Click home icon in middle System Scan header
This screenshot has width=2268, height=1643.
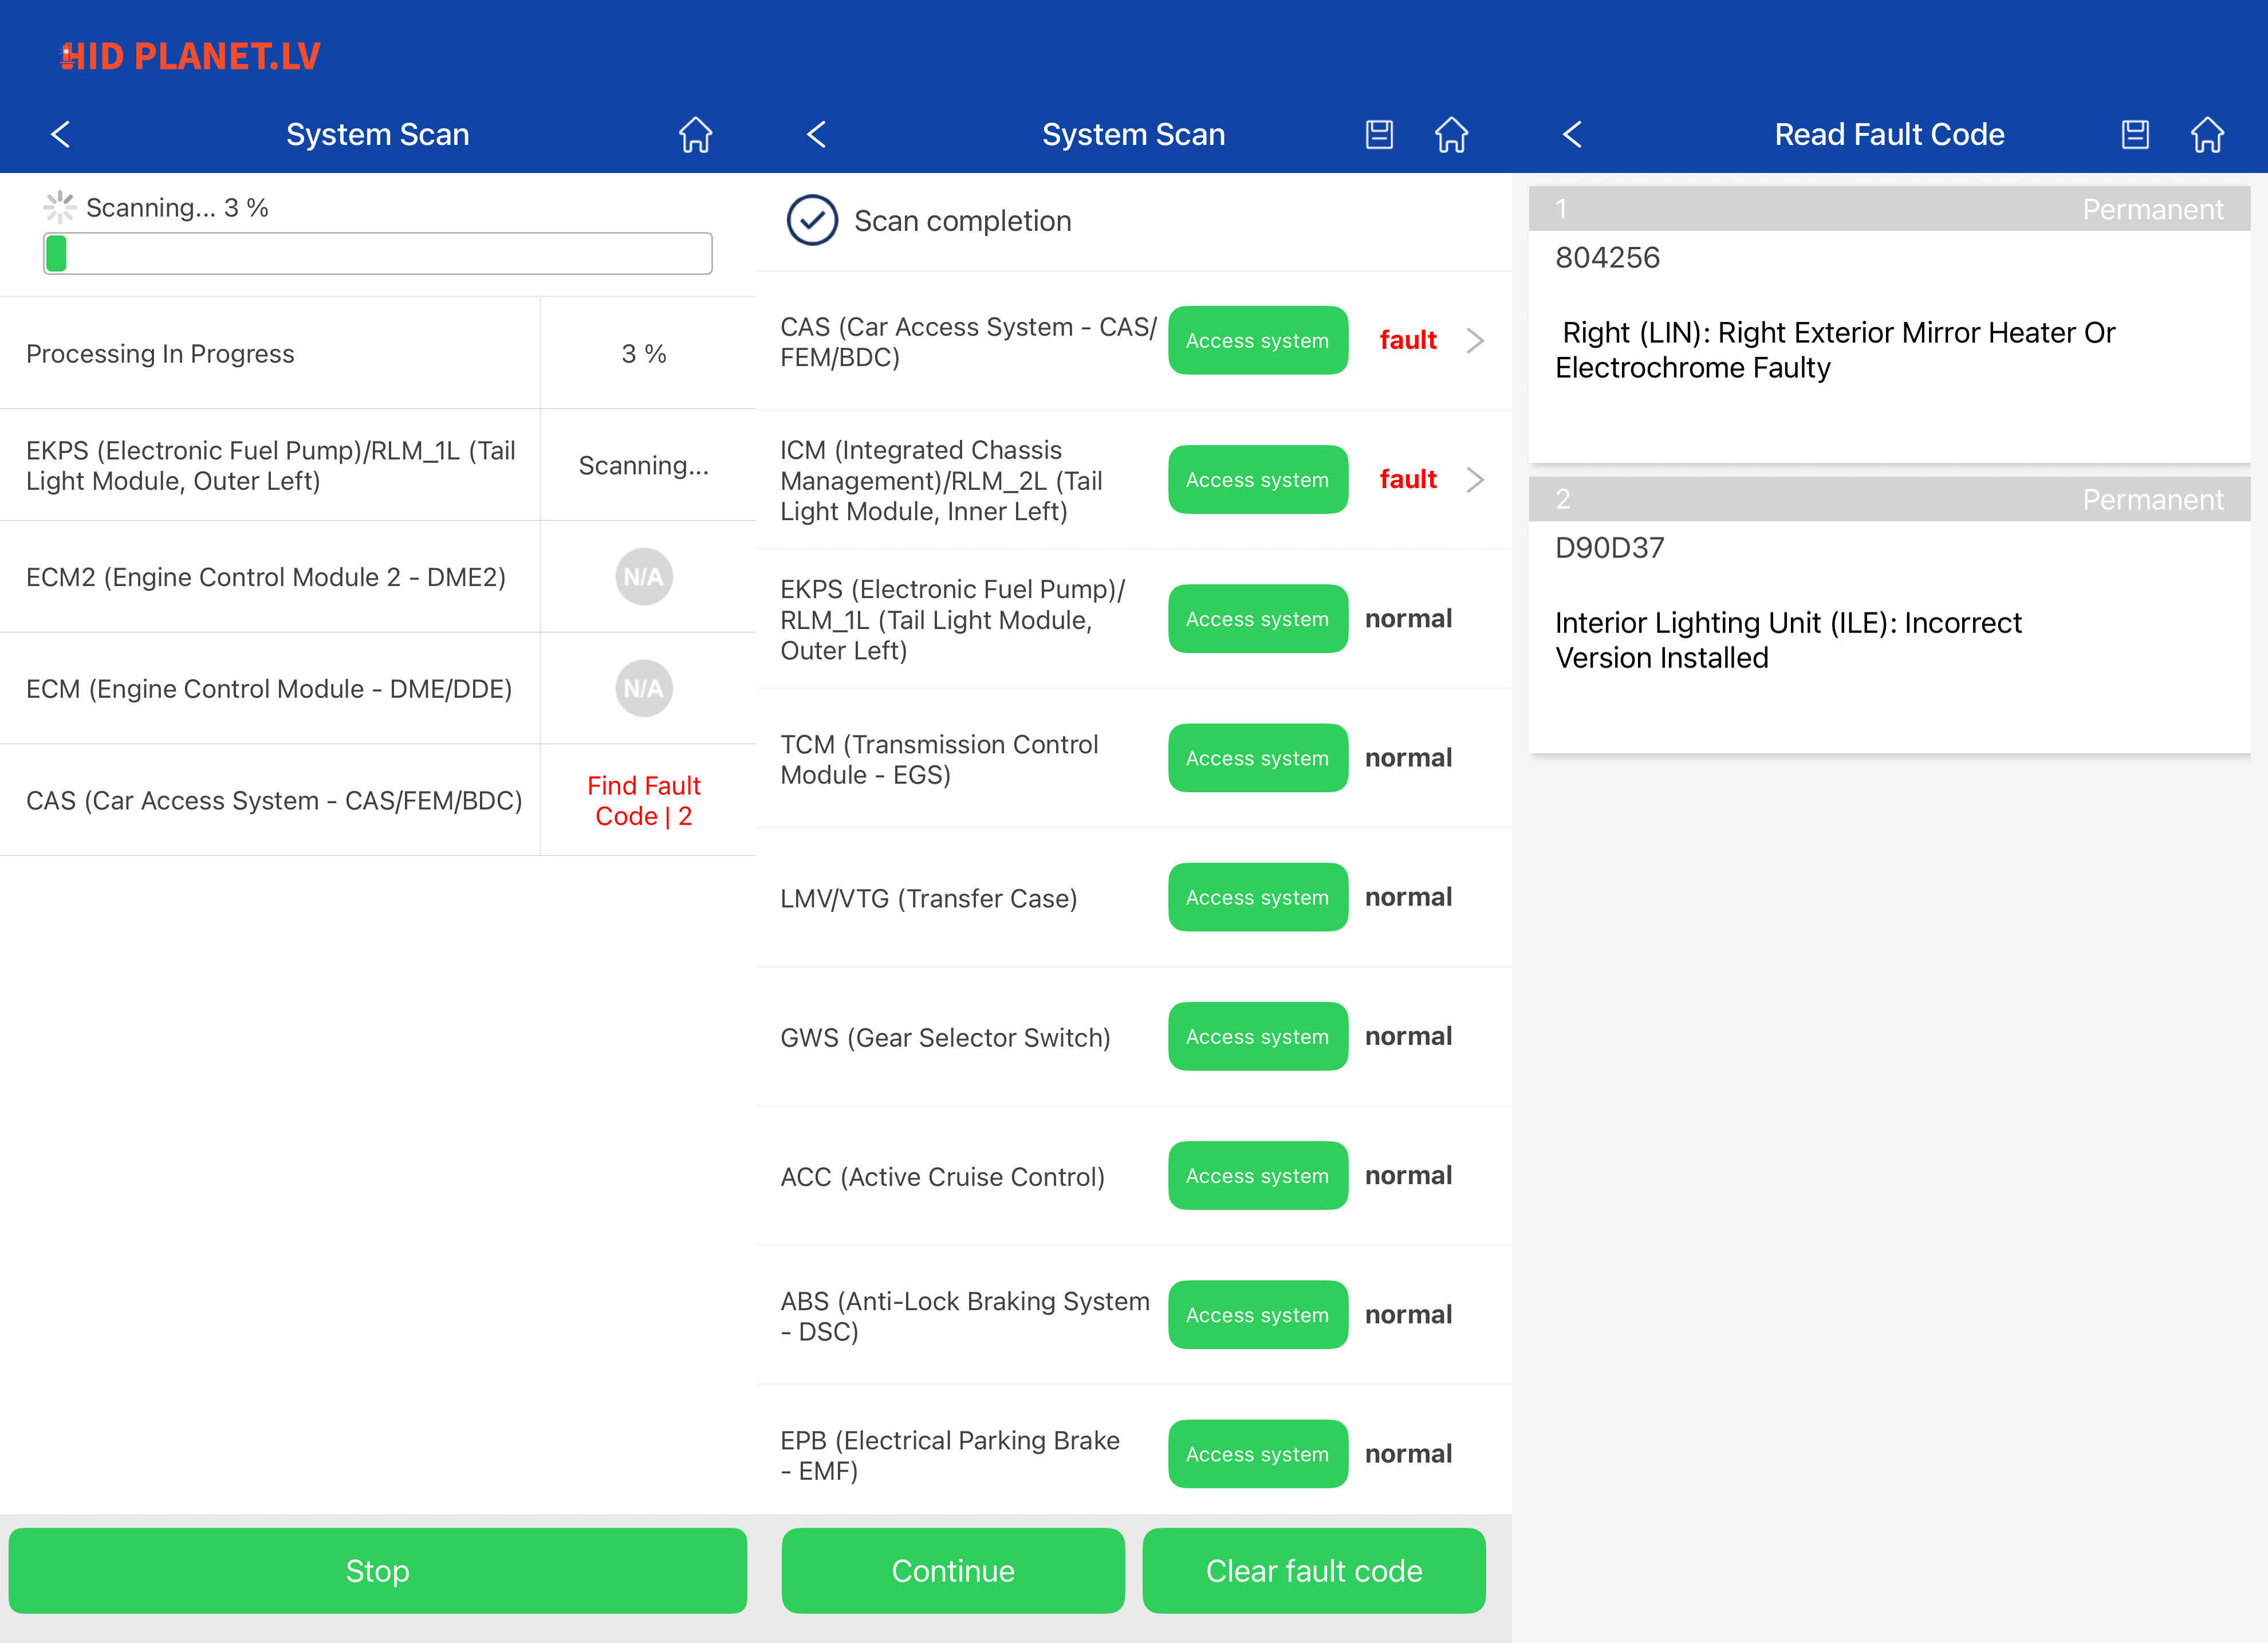coord(1451,135)
